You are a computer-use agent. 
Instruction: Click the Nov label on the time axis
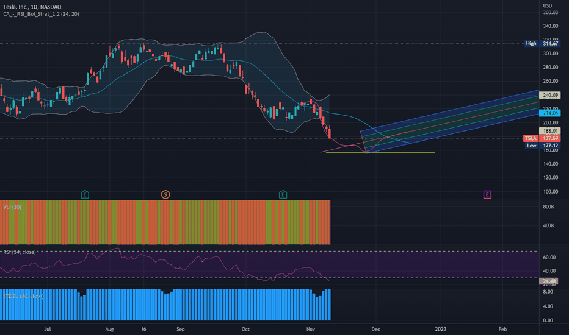pos(310,329)
